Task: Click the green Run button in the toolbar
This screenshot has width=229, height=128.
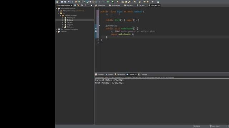Action: tap(108, 2)
